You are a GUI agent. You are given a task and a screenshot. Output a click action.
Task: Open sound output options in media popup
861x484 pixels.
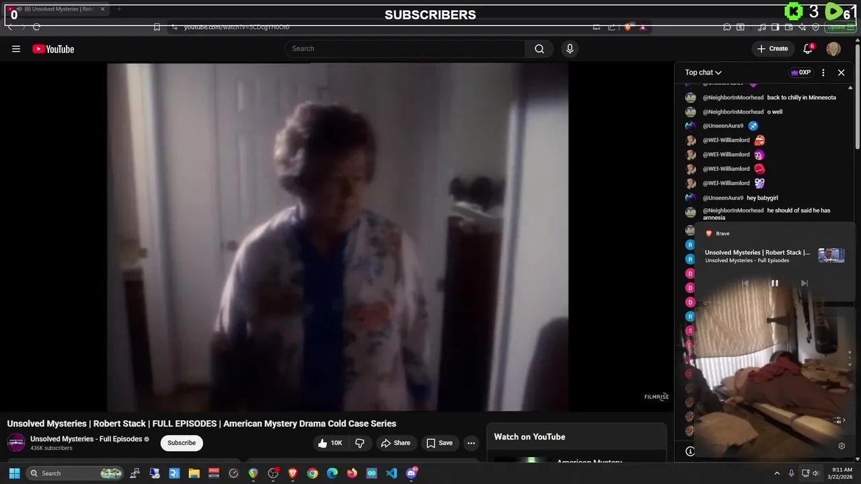coord(839,420)
